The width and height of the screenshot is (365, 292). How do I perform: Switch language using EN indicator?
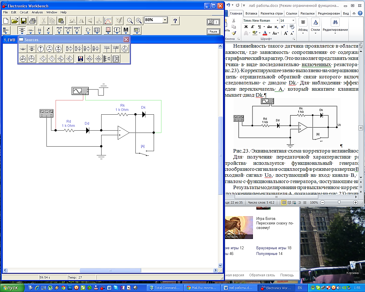(300, 288)
